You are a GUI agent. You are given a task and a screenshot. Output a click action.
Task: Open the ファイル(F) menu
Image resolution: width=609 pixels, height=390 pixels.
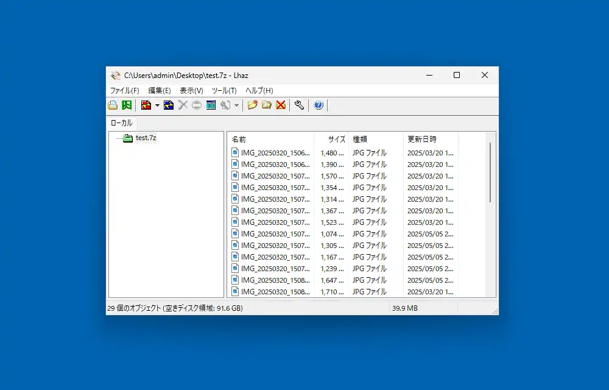124,91
